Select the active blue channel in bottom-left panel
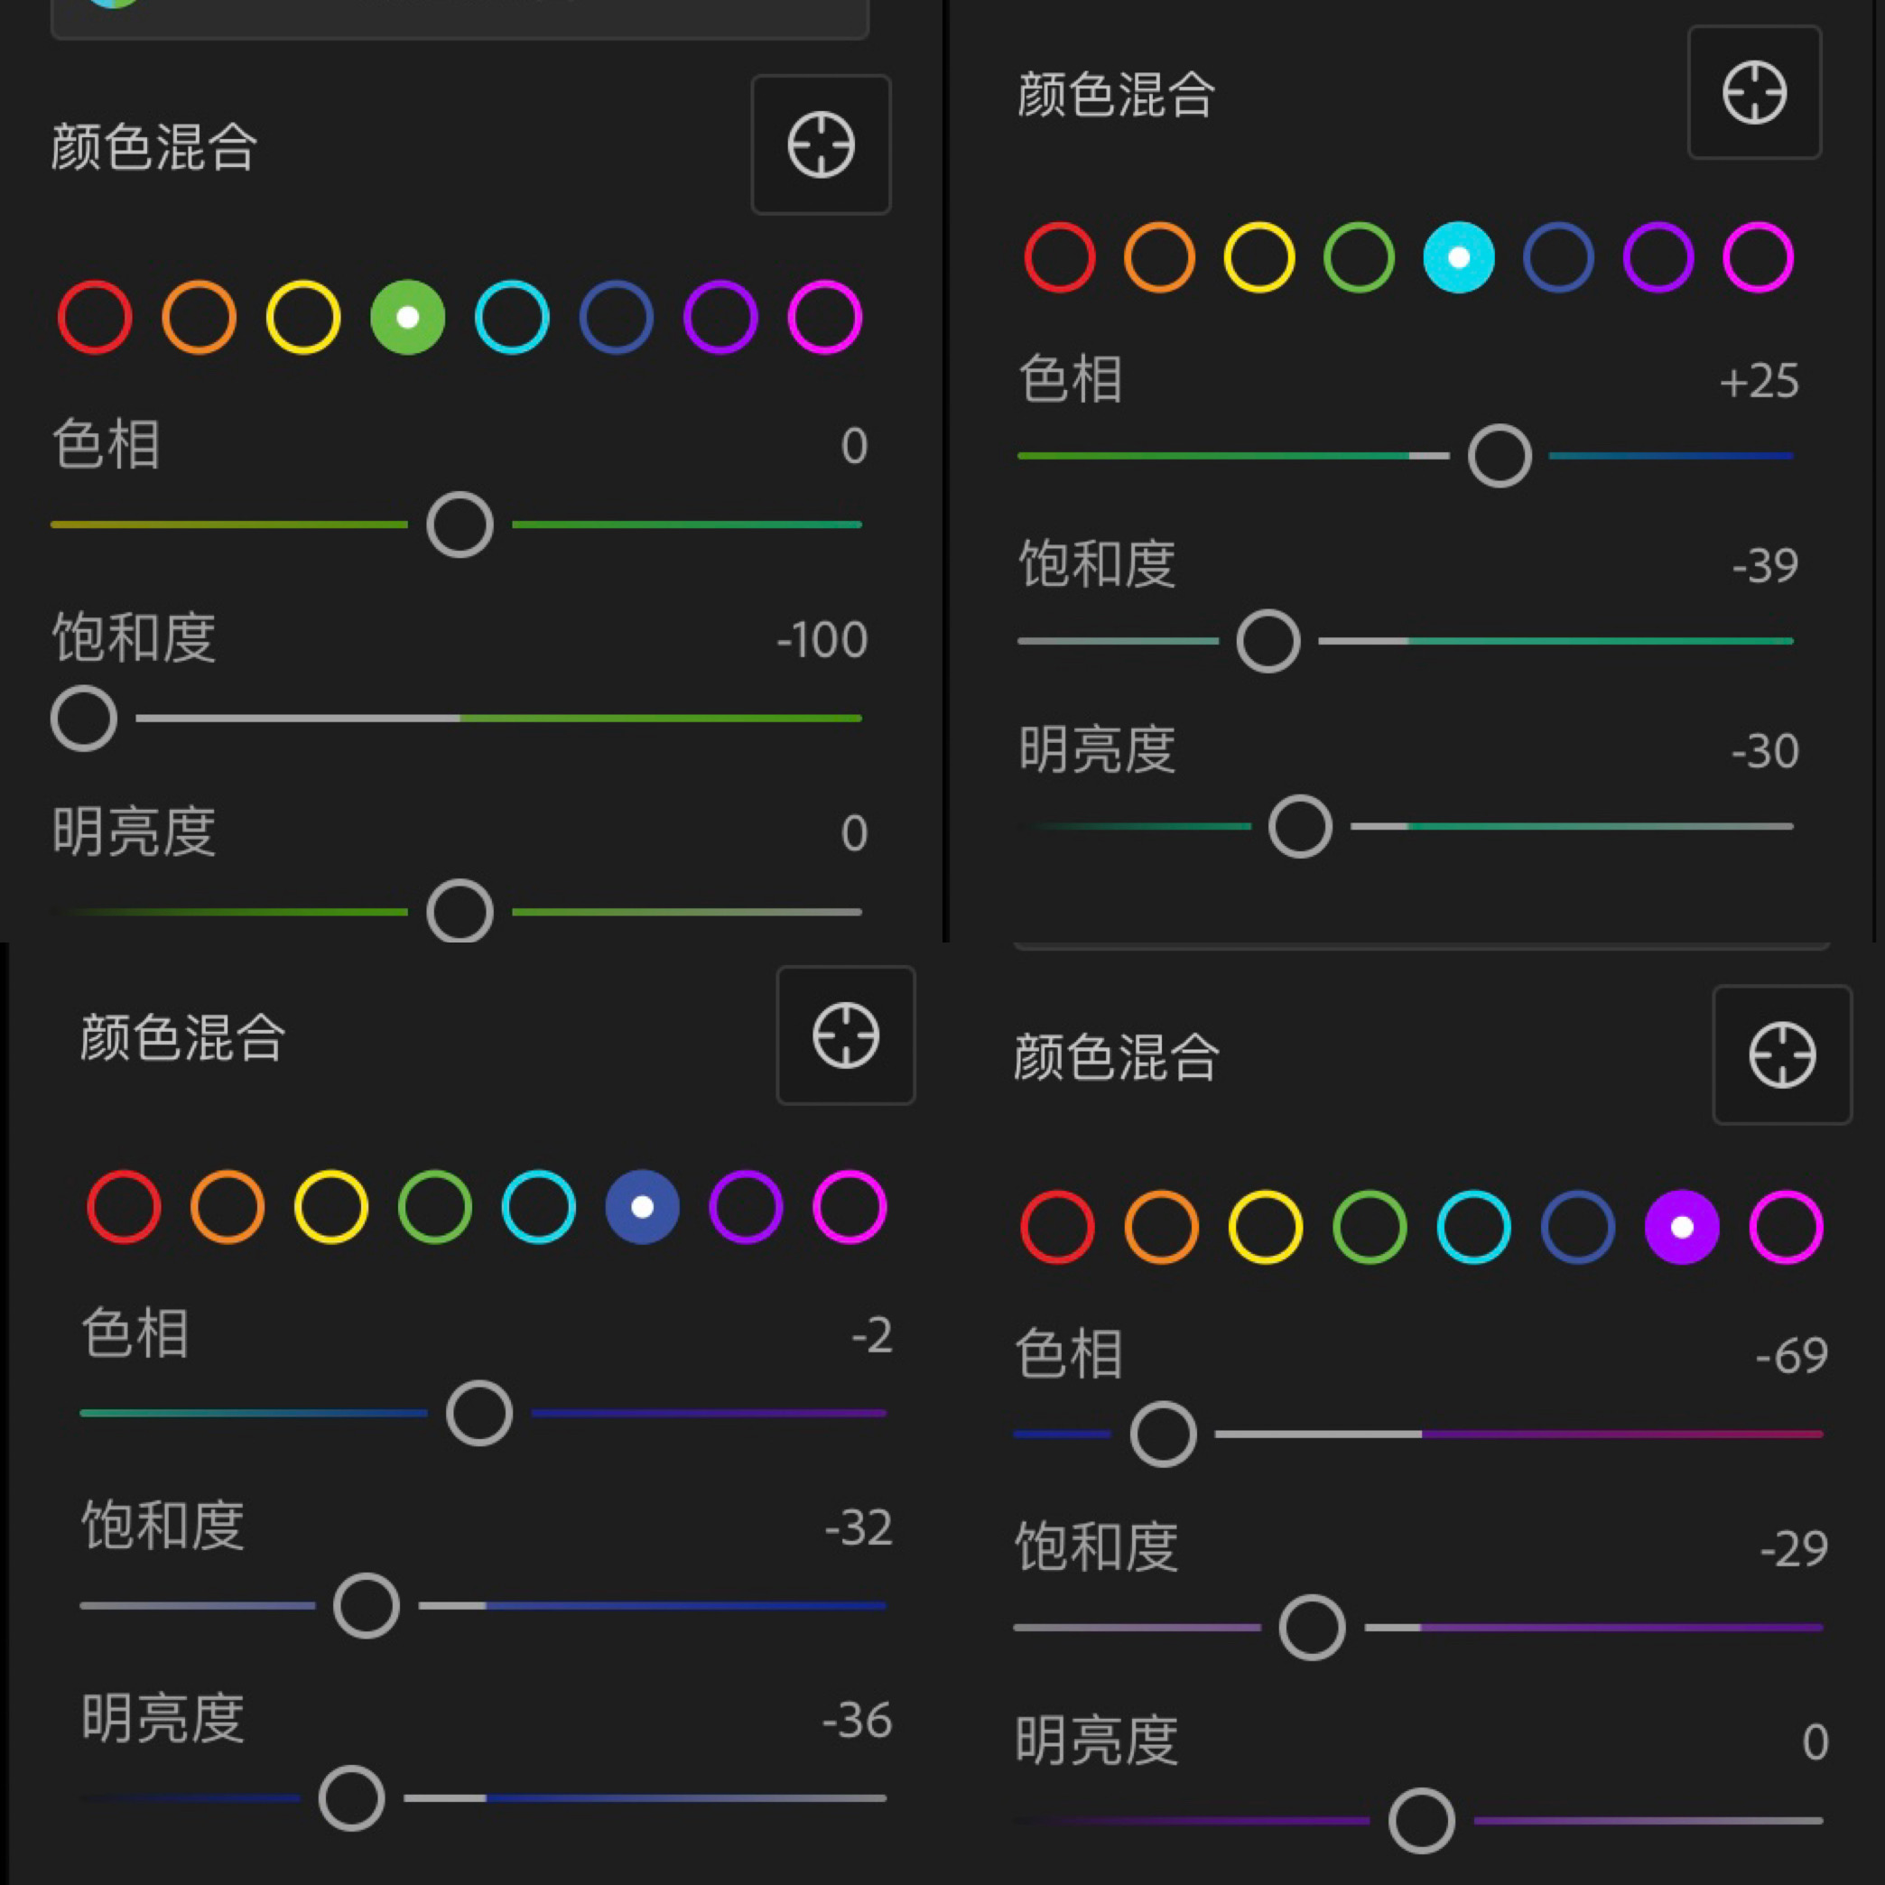Viewport: 1885px width, 1885px height. pyautogui.click(x=641, y=1207)
